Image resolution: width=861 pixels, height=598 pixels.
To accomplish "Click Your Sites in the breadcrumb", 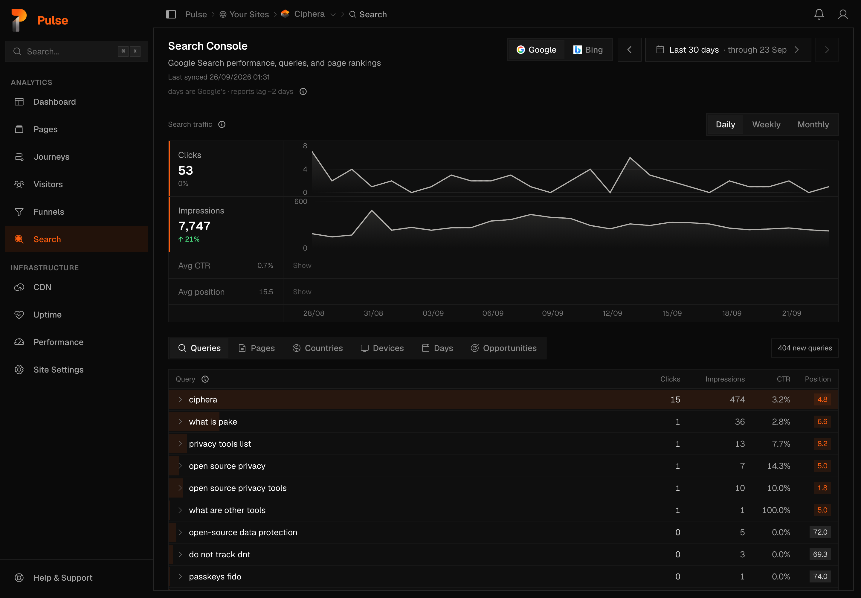I will point(244,14).
